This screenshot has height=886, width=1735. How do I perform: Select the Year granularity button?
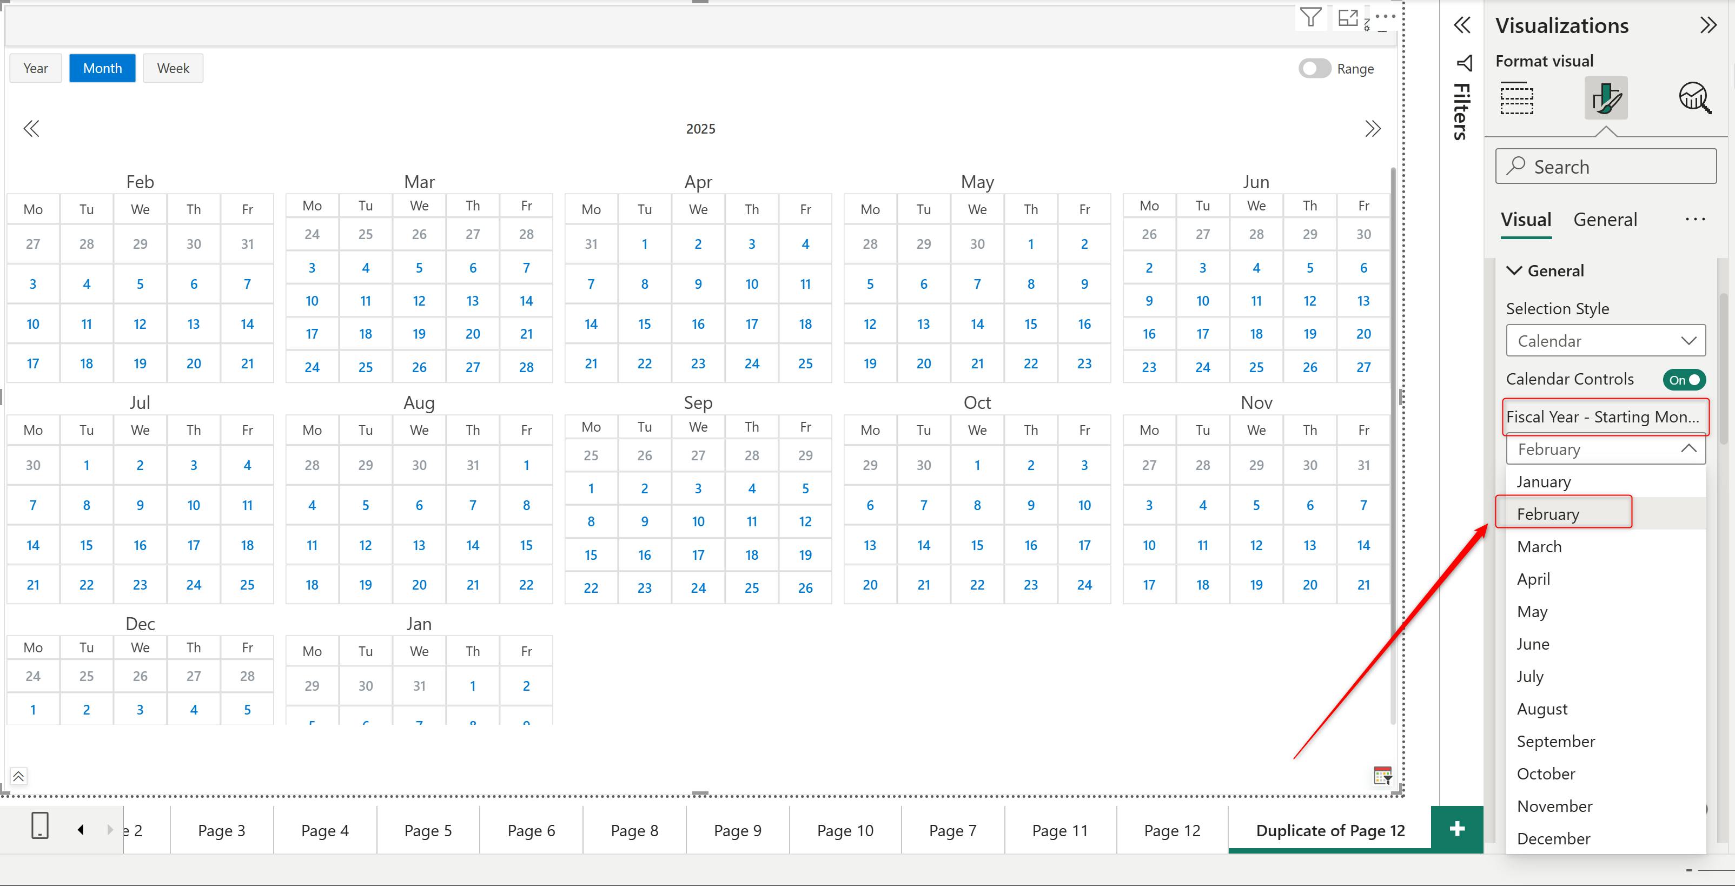point(36,68)
